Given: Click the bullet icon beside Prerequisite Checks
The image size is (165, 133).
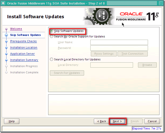Looking at the screenshot, I should point(6,41).
